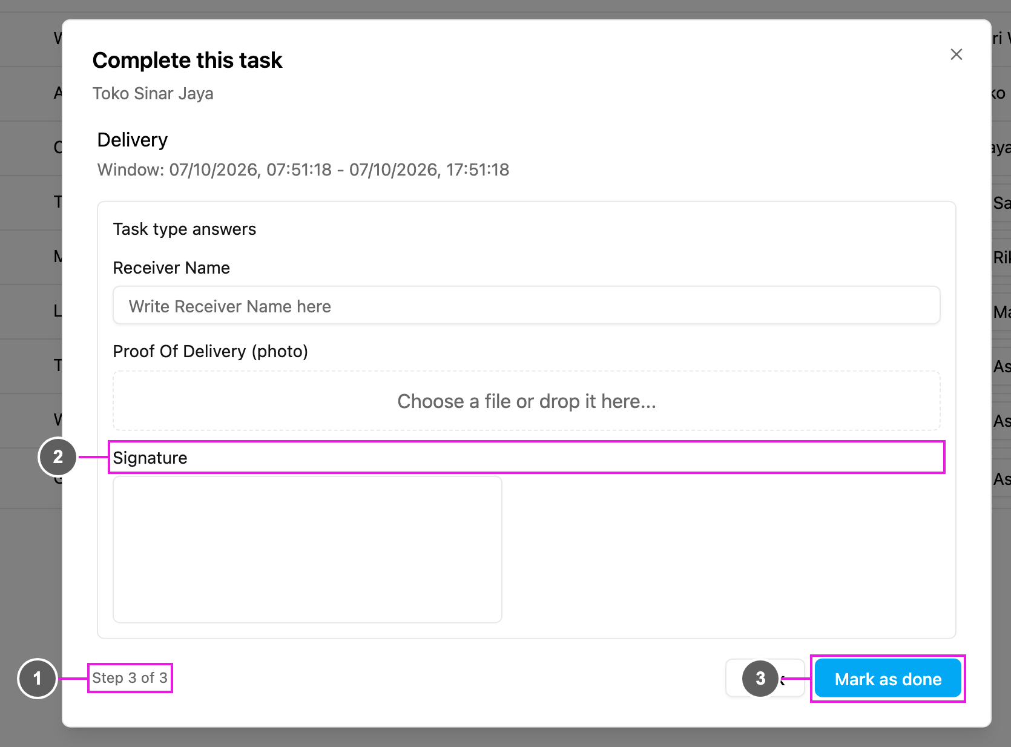Click annotation marker number 3
This screenshot has height=747, width=1011.
click(x=760, y=679)
